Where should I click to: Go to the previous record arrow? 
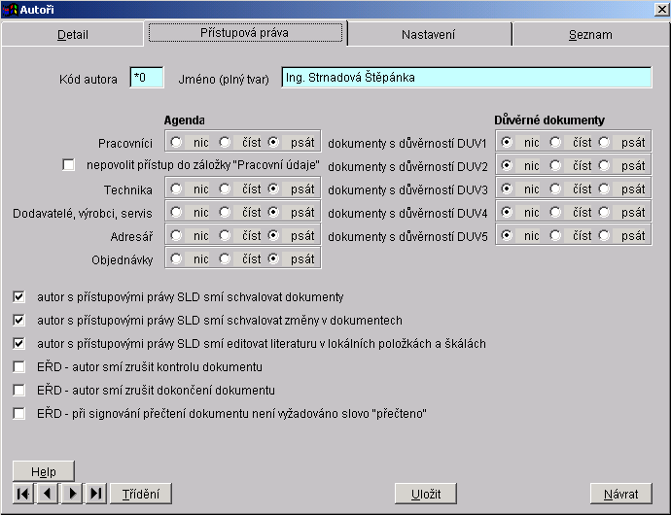pos(47,494)
